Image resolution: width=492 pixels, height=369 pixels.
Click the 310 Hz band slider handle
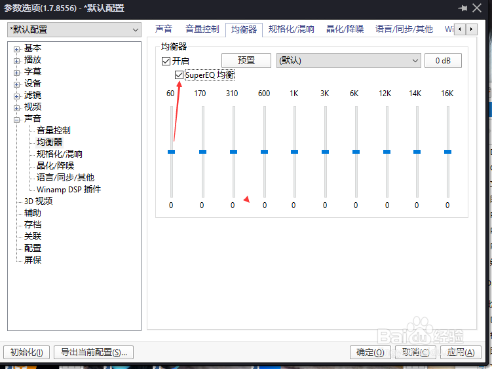tap(233, 152)
